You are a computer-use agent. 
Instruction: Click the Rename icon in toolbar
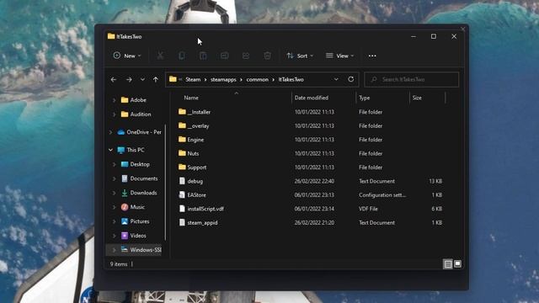tap(225, 56)
